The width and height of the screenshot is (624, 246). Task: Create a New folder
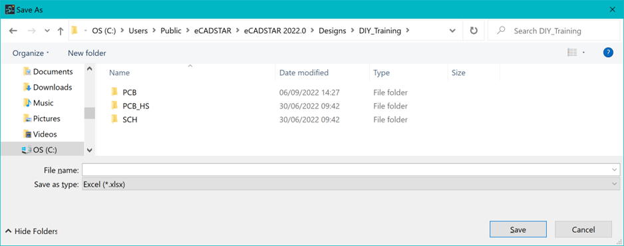[86, 53]
